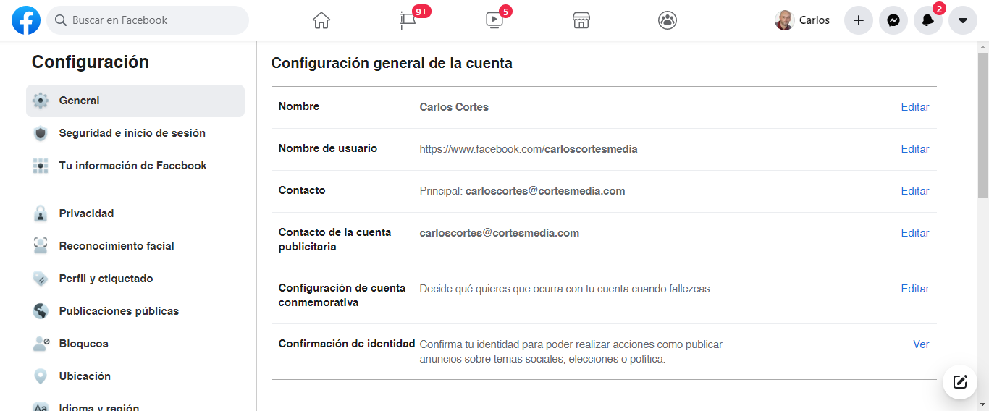Open Seguridad e inicio de sesión
Viewport: 989px width, 411px height.
point(135,133)
